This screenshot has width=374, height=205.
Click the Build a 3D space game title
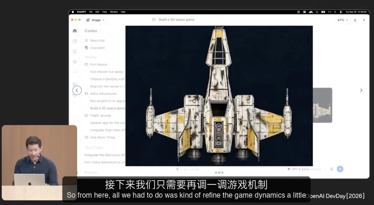[x=176, y=20]
